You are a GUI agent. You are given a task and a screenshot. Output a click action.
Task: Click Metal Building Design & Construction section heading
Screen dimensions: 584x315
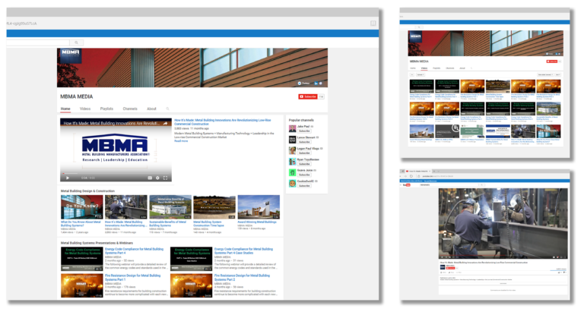[x=87, y=191]
